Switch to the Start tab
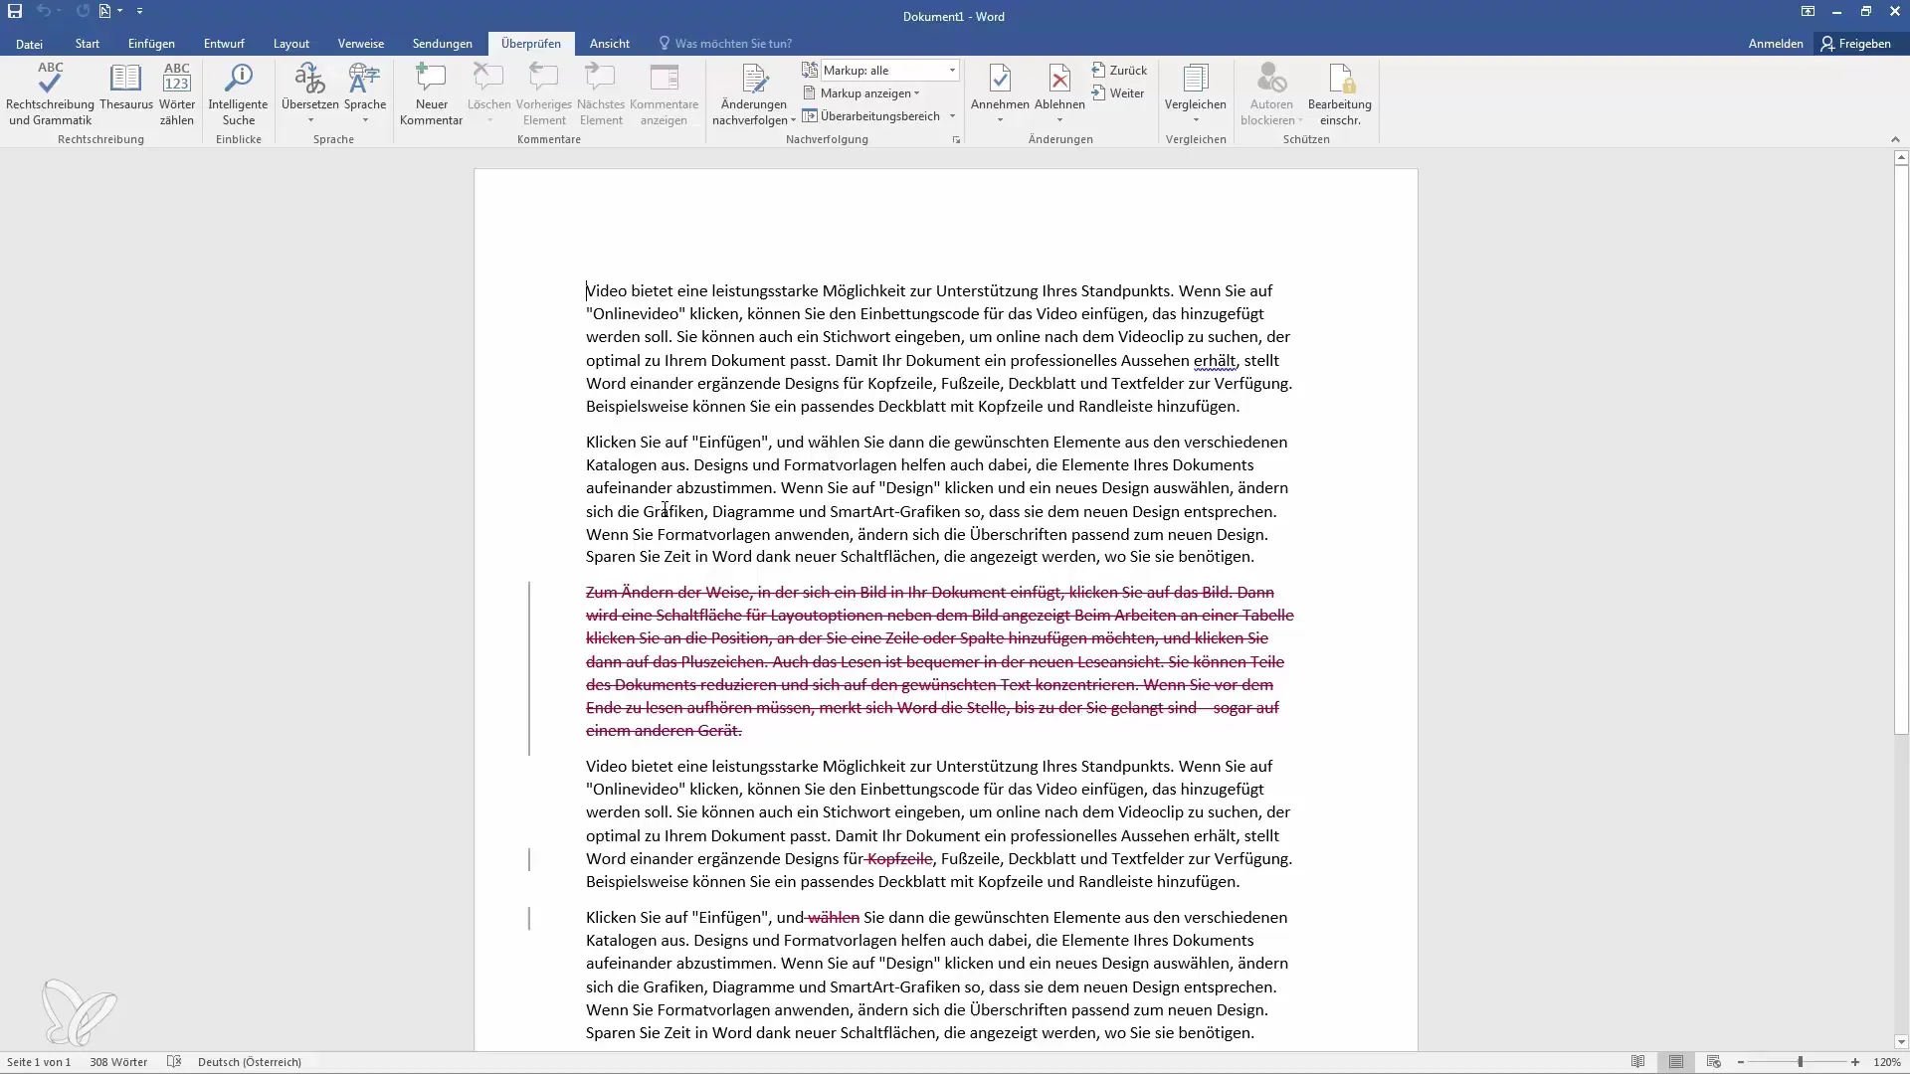Screen dimensions: 1910x1074 [88, 44]
